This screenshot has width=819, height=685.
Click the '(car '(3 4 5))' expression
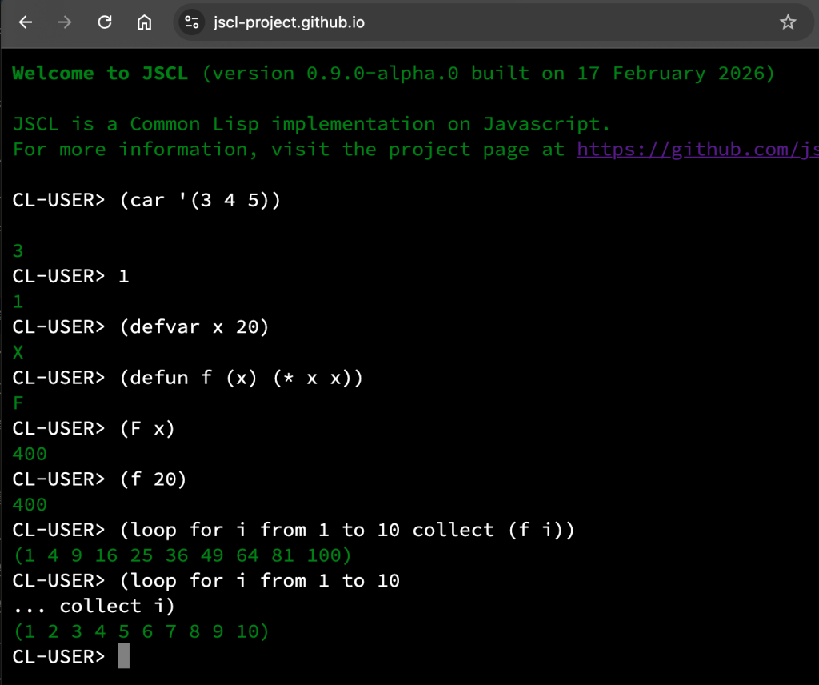point(200,200)
